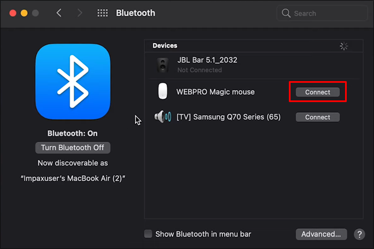Click the spinning scan indicator in Devices
This screenshot has width=374, height=249.
344,46
